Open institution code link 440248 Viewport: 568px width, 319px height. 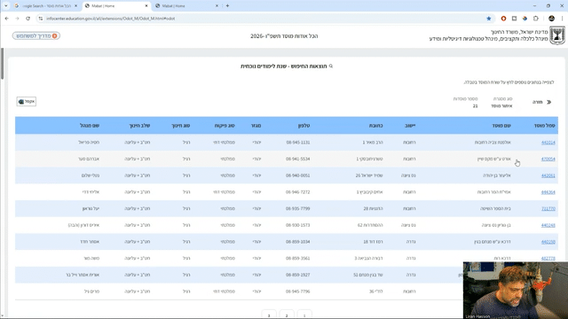548,225
